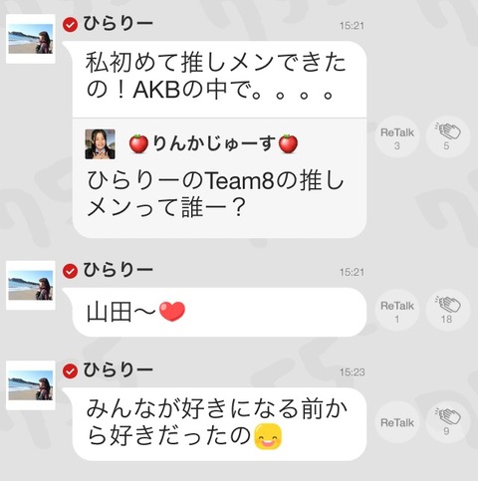
Task: Click the りんかじゅーす username in quote
Action: [213, 144]
